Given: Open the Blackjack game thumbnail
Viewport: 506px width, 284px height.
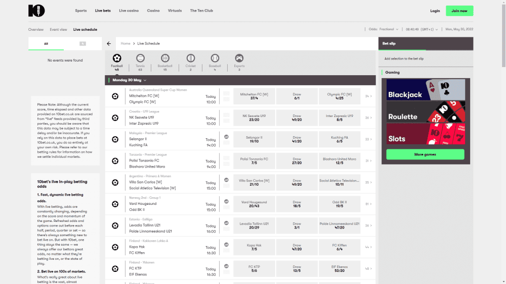Looking at the screenshot, I should pyautogui.click(x=426, y=90).
